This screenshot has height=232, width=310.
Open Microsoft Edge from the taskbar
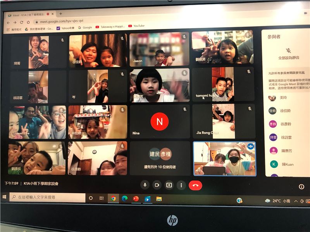tap(125, 198)
